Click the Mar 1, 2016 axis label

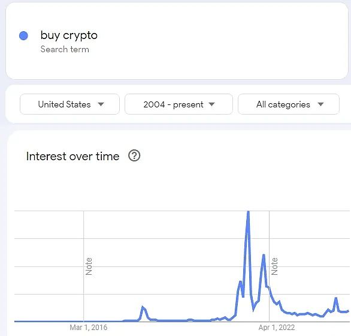coord(89,328)
